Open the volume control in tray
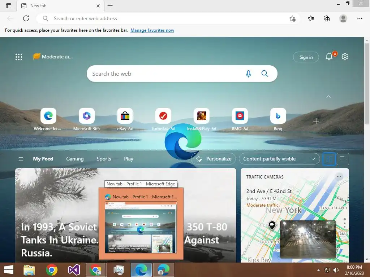The width and height of the screenshot is (370, 277). tap(336, 270)
